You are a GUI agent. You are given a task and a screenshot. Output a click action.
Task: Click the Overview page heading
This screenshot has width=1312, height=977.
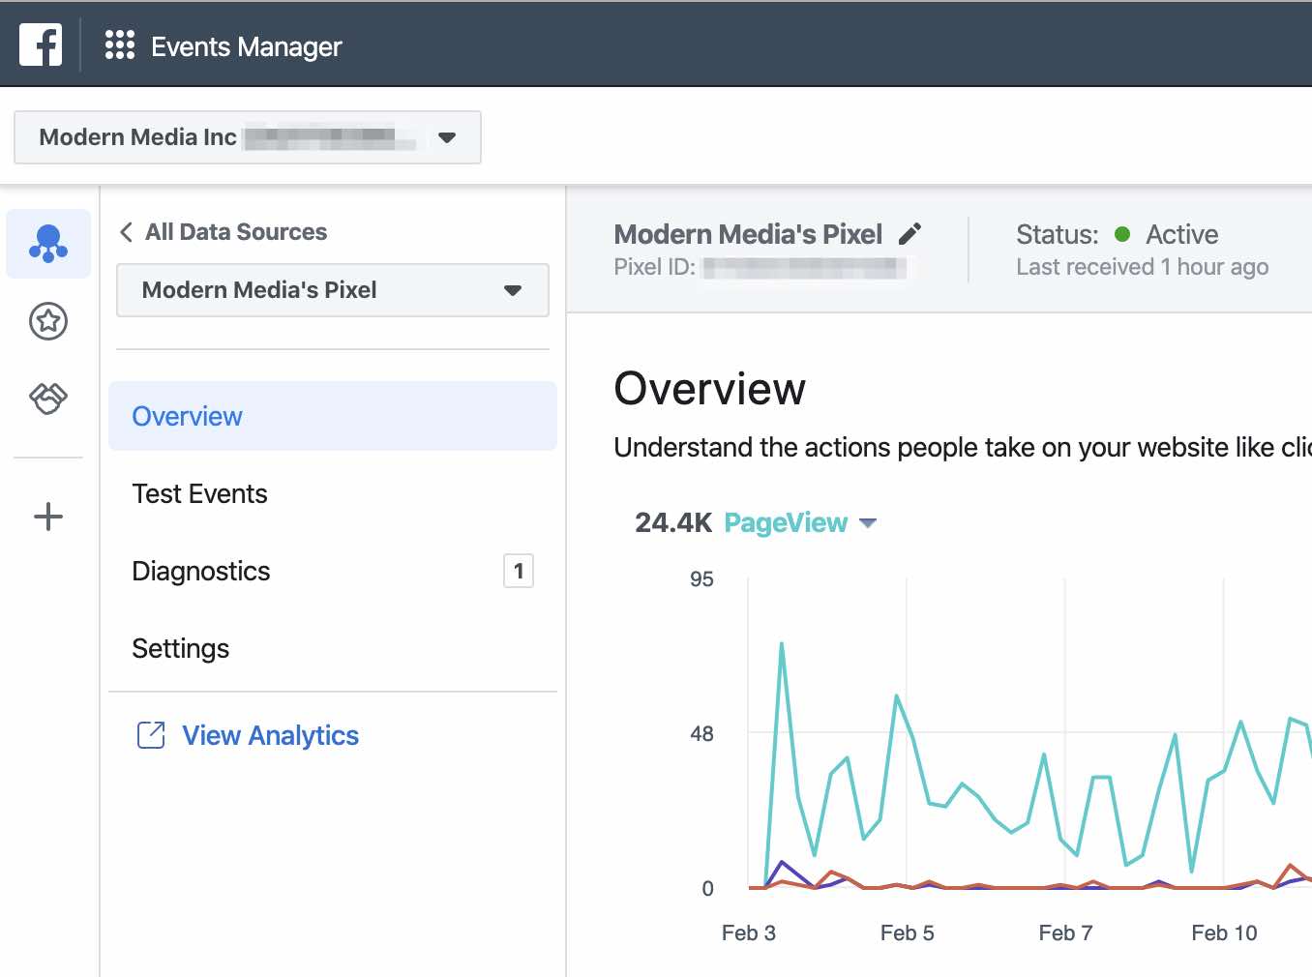709,389
